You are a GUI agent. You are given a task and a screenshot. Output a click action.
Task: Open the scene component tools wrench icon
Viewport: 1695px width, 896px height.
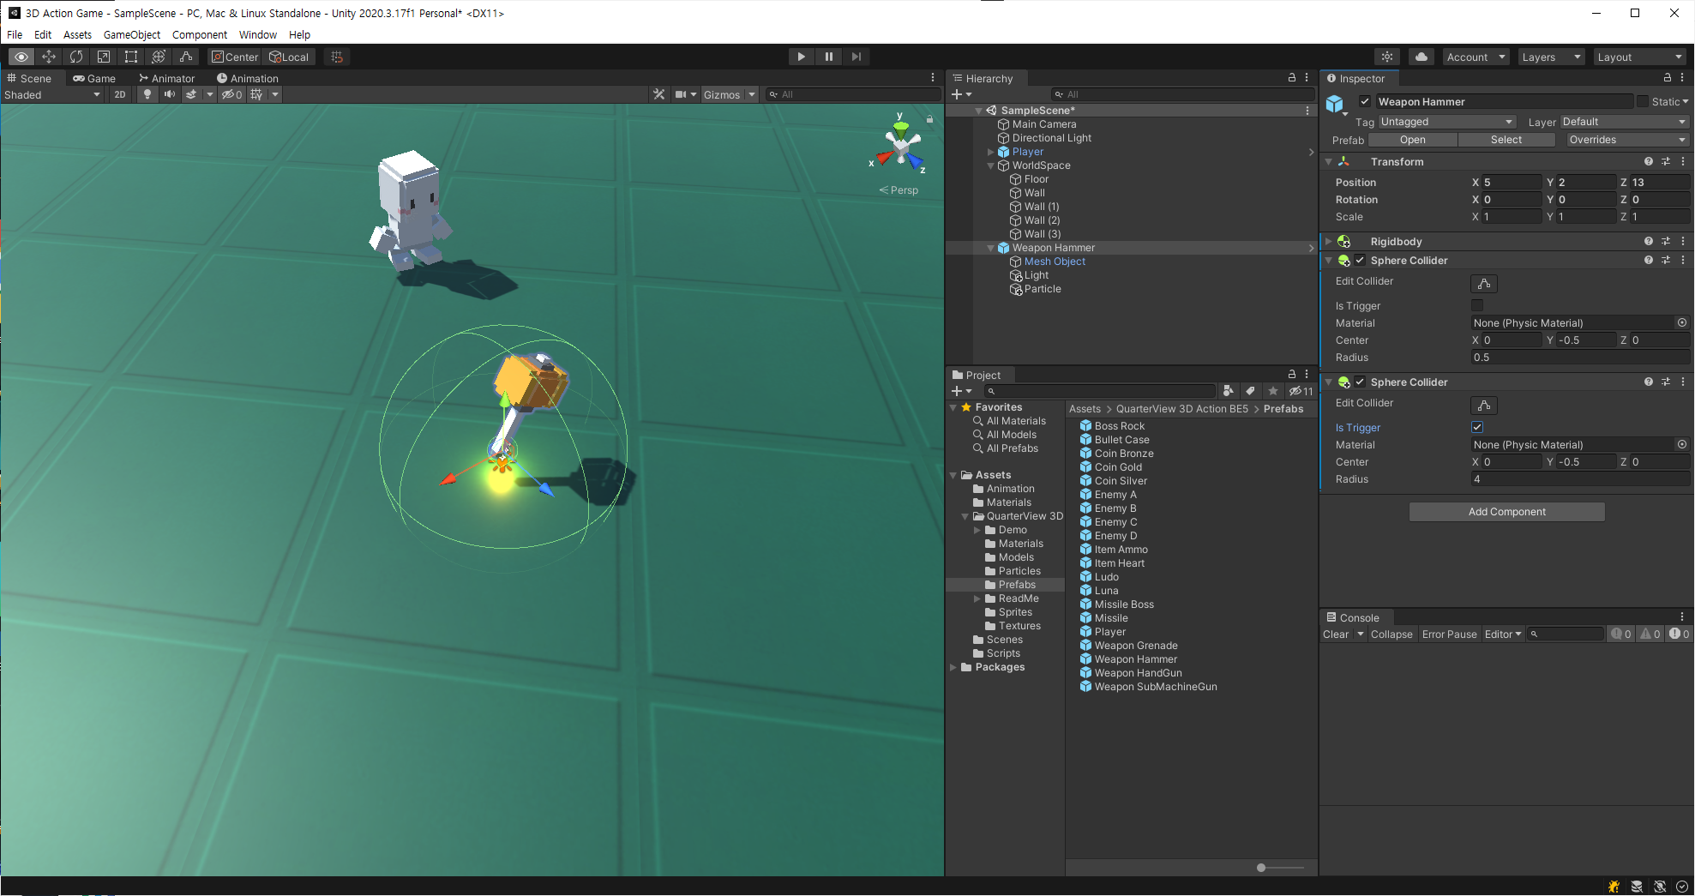[x=658, y=94]
